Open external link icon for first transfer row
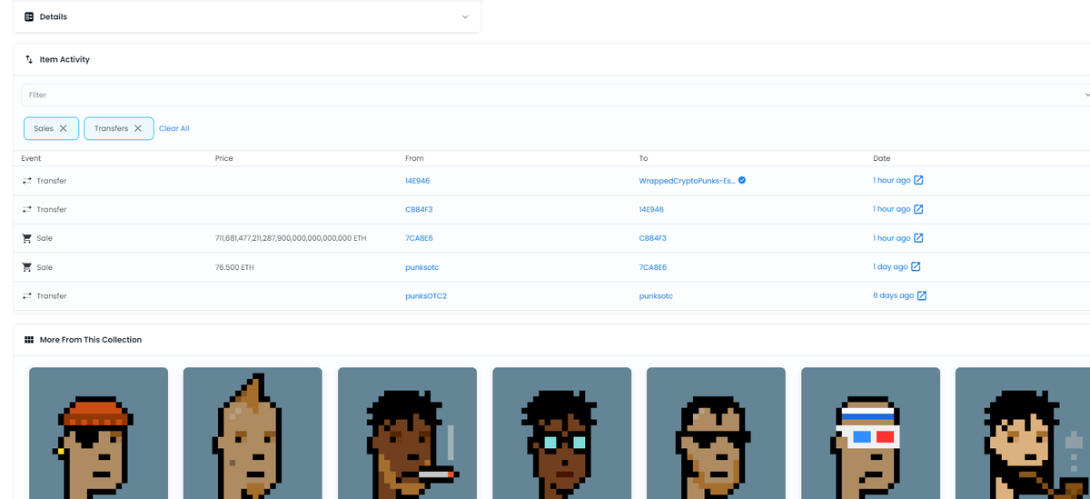 point(918,181)
